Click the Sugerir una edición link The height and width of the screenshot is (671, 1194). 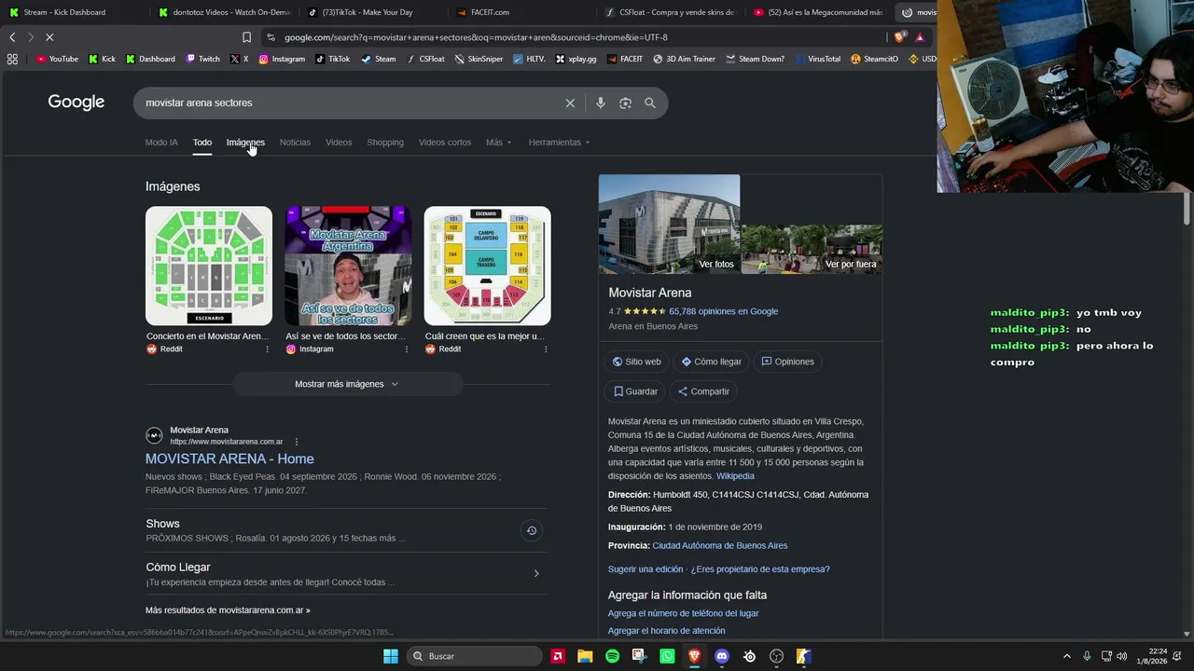(646, 569)
